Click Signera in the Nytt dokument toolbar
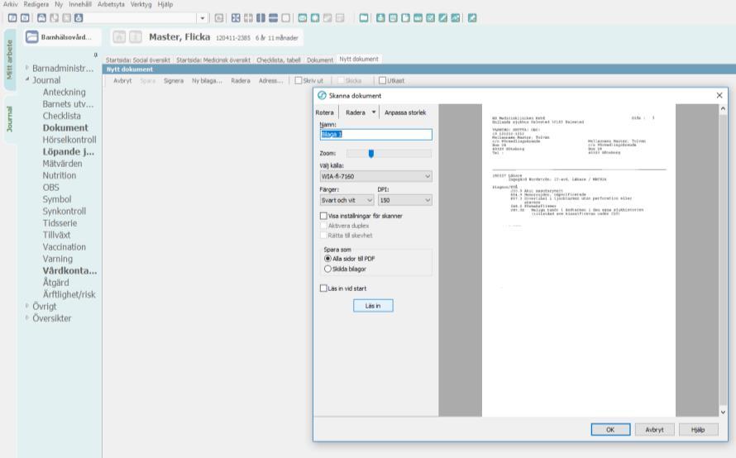The height and width of the screenshot is (458, 736). (173, 81)
